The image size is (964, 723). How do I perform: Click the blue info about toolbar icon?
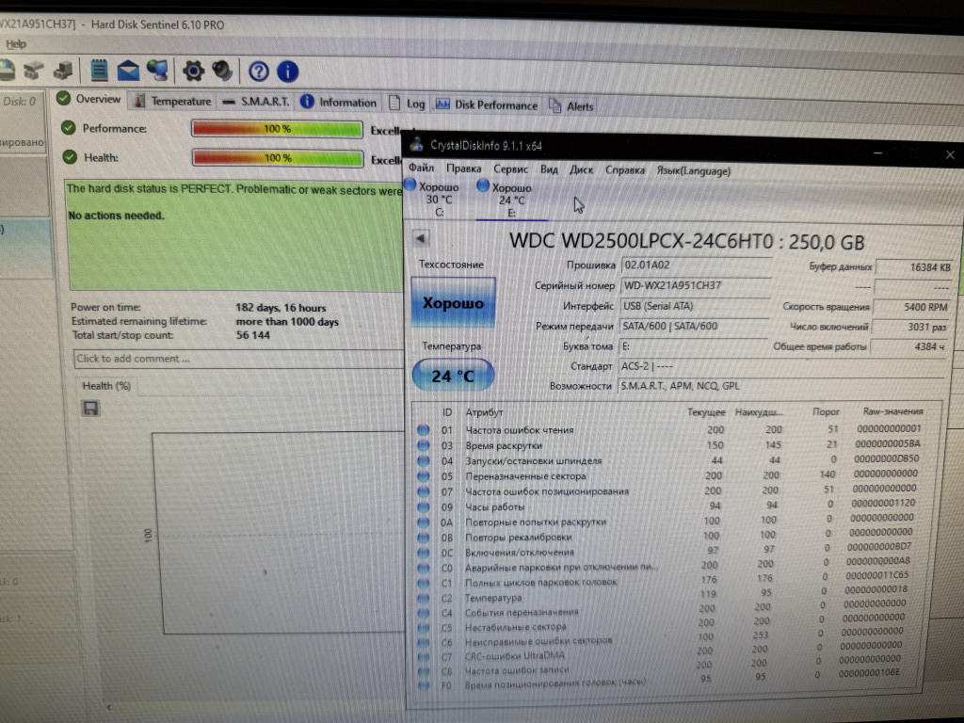tap(288, 72)
